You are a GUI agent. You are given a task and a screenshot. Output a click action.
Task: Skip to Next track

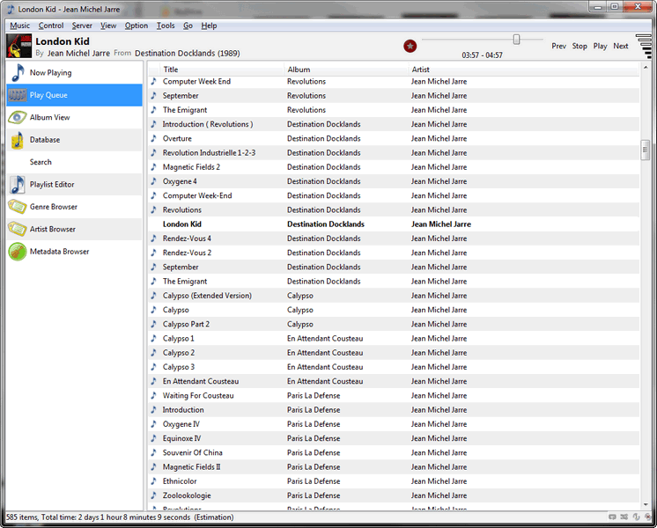621,46
